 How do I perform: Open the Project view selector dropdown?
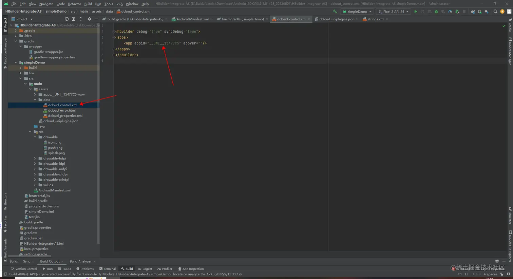click(x=22, y=19)
